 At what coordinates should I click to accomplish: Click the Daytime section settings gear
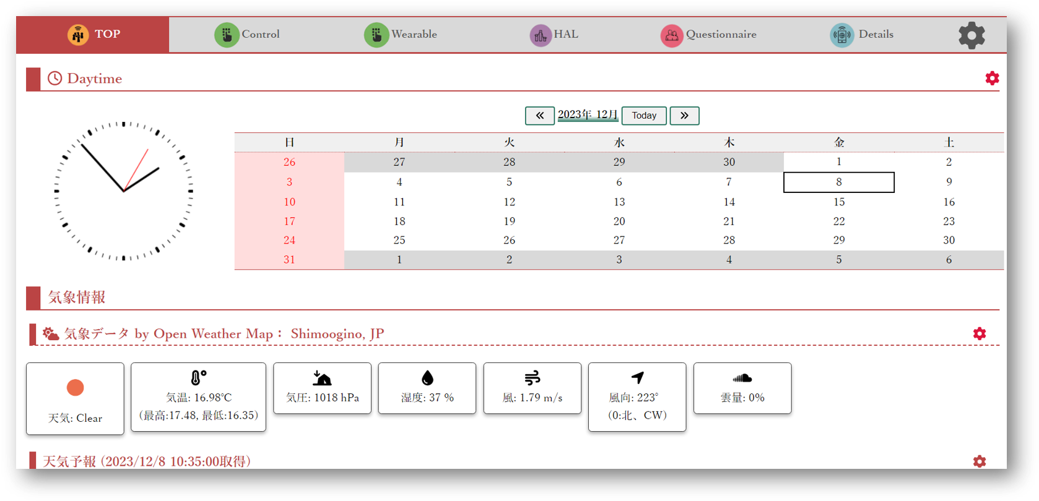(992, 79)
